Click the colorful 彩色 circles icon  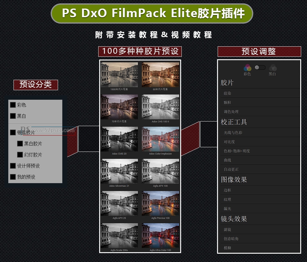pos(247,68)
